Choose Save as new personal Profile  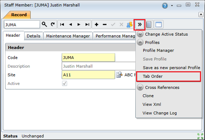click(x=171, y=68)
